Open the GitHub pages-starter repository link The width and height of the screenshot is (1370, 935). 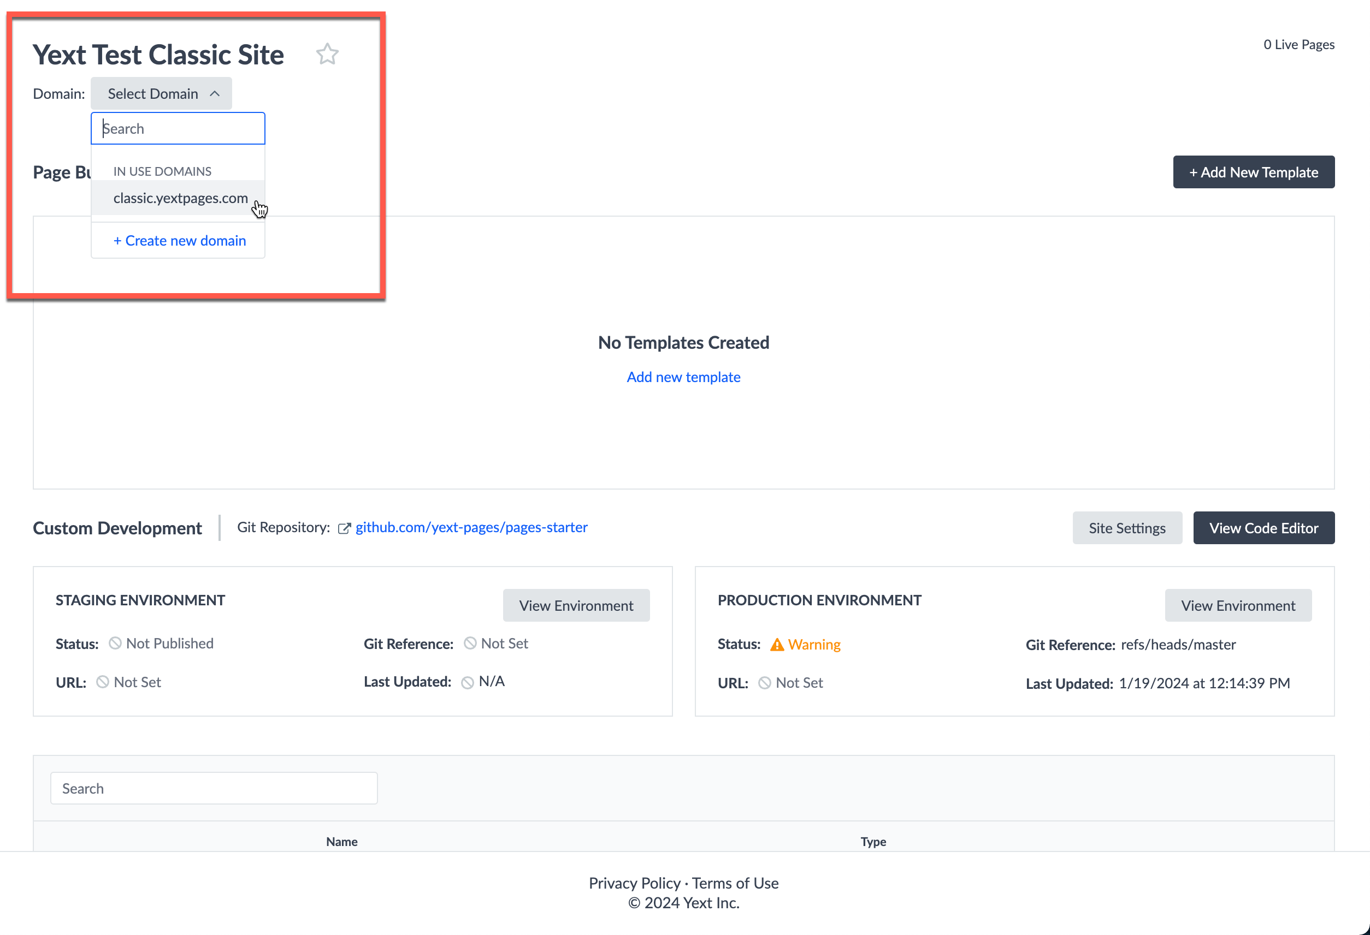coord(471,527)
